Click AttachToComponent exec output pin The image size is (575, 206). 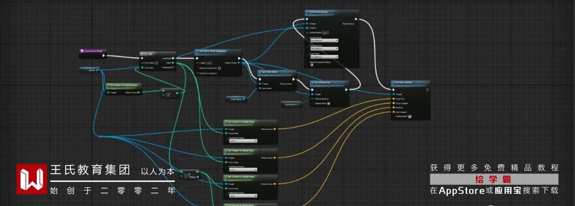coord(356,19)
